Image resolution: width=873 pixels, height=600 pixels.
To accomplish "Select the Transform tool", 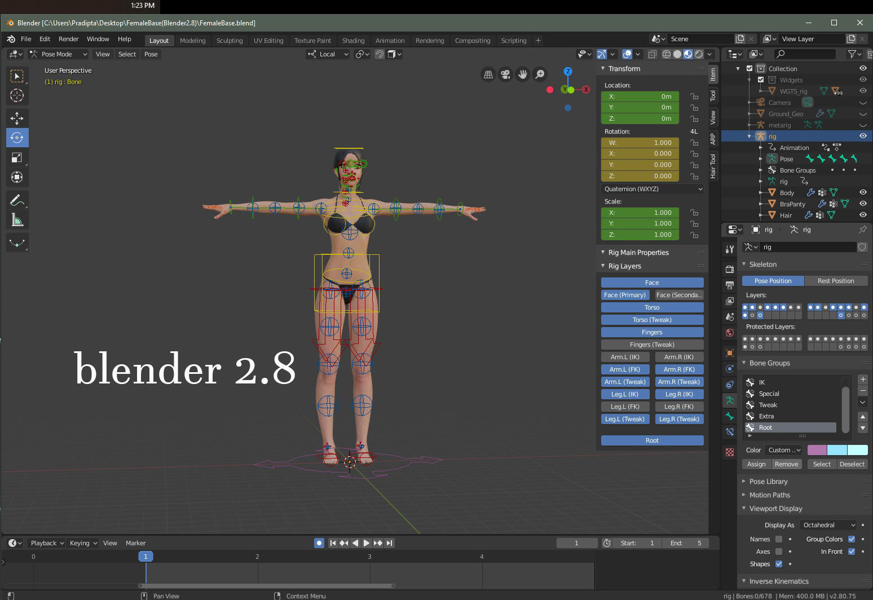I will [17, 177].
